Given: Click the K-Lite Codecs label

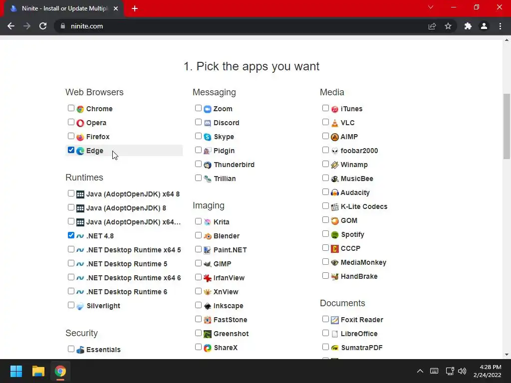Looking at the screenshot, I should tap(364, 206).
